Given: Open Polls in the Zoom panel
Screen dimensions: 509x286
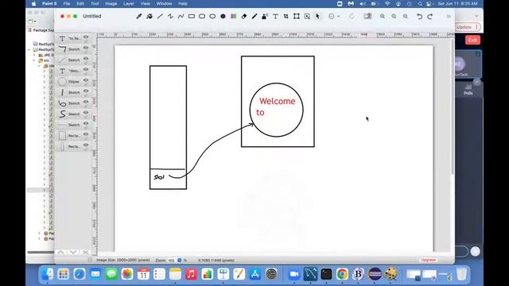Looking at the screenshot, I should [468, 90].
